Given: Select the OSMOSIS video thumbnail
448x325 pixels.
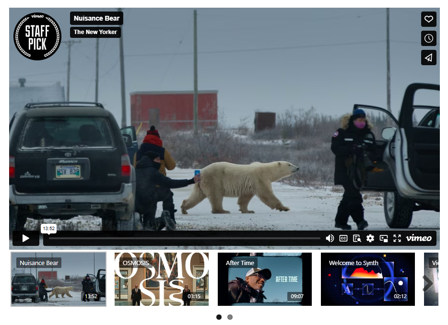Looking at the screenshot, I should (x=162, y=279).
